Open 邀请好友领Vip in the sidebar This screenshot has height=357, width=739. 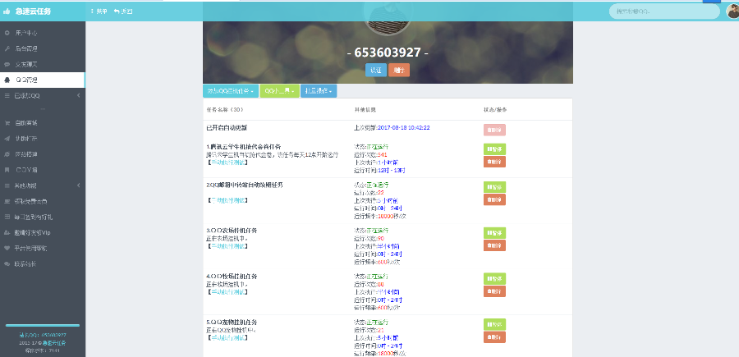pos(43,232)
